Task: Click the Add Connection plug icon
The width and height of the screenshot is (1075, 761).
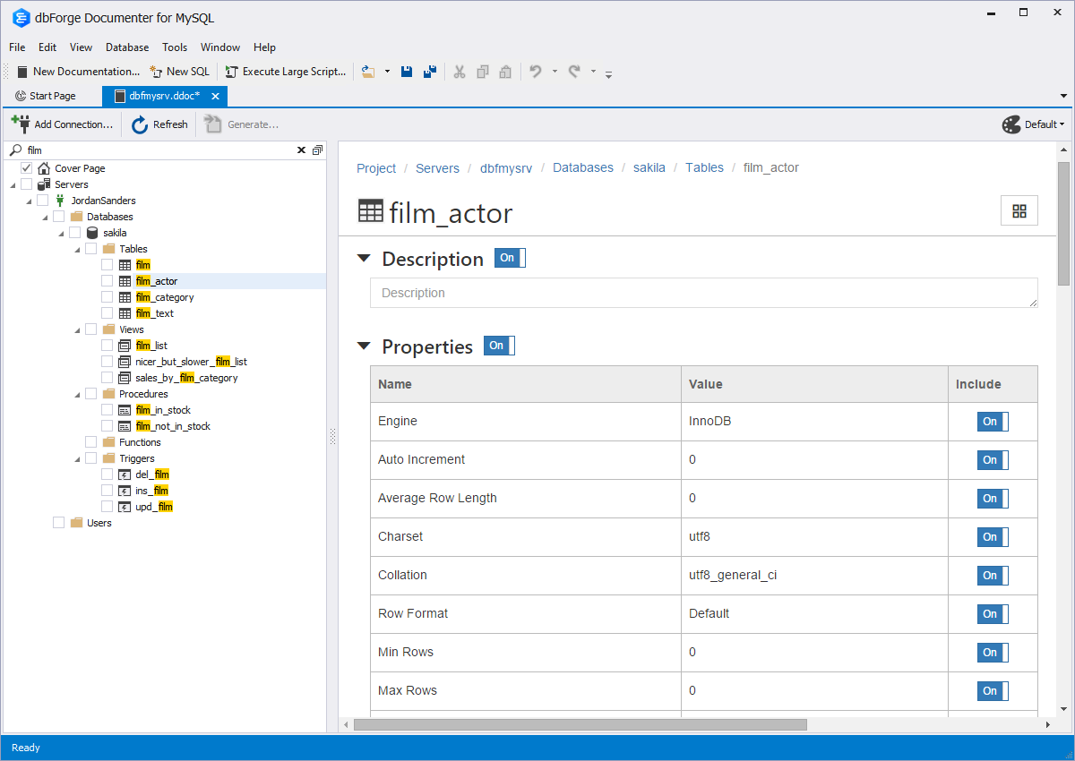Action: 20,124
